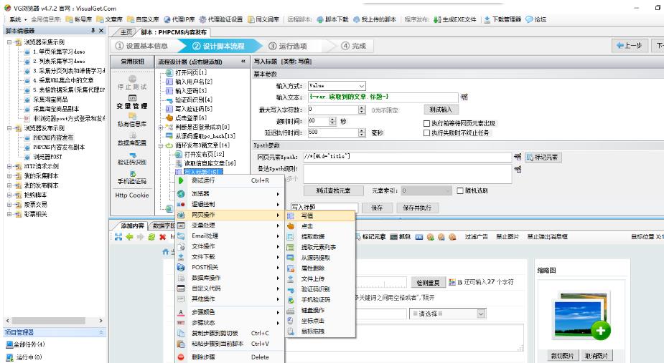Click the 保存并执行 button
Viewport: 664px width, 363px height.
coord(416,208)
